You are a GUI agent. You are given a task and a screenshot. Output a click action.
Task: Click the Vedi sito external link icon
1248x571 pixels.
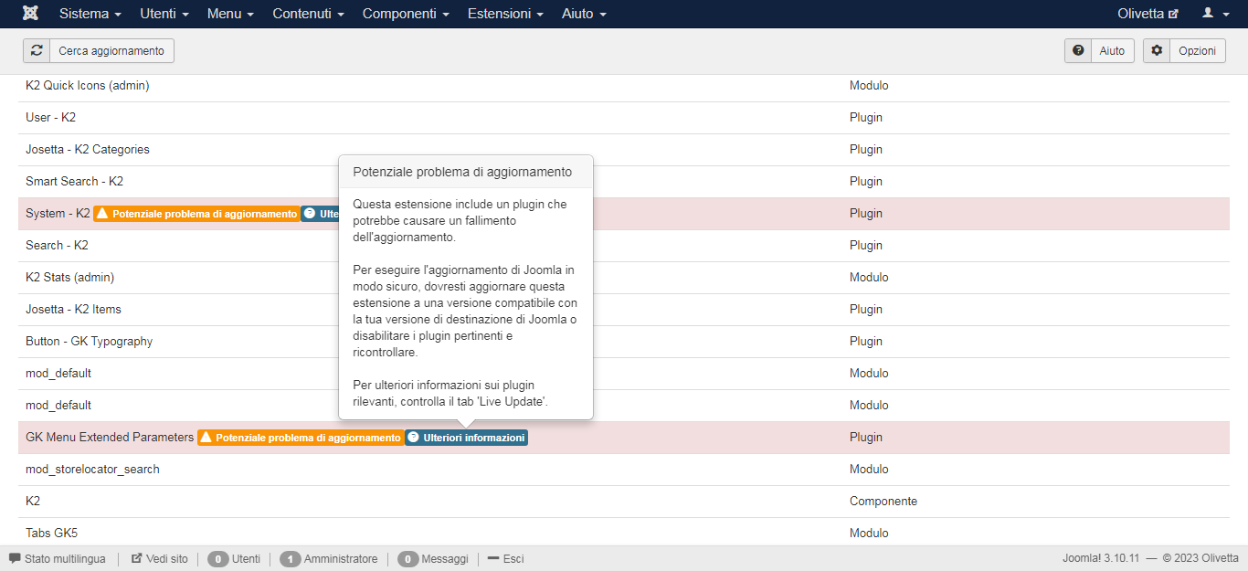[137, 558]
